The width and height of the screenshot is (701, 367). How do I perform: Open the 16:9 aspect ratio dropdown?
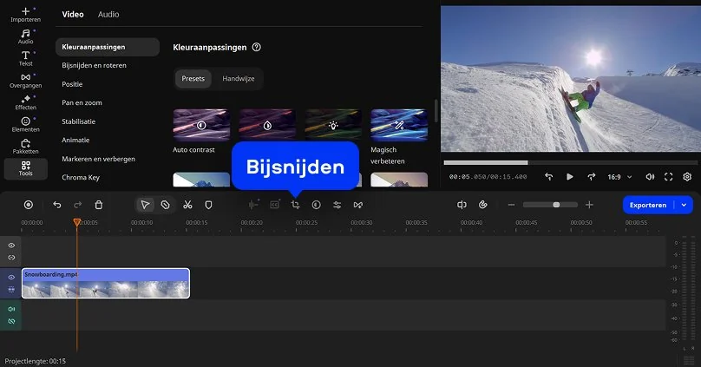619,177
